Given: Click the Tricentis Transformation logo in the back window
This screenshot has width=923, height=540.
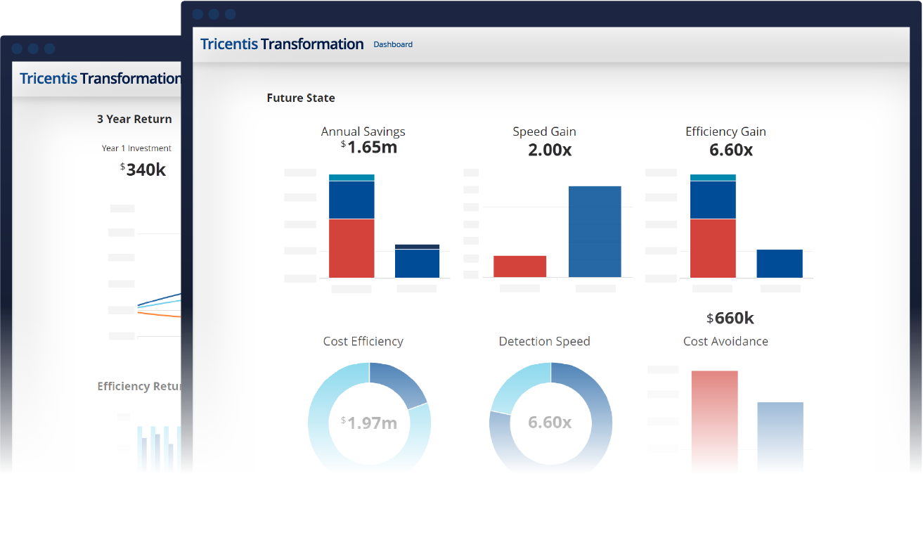Looking at the screenshot, I should click(100, 79).
